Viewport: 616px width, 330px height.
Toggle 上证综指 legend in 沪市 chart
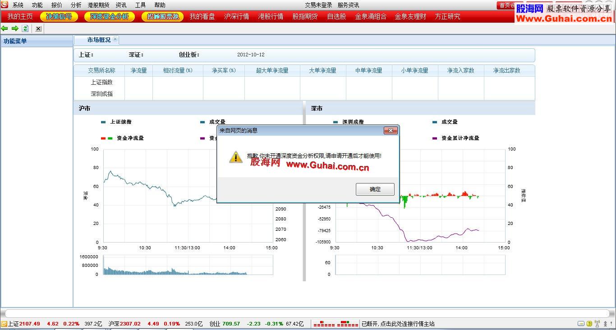117,122
